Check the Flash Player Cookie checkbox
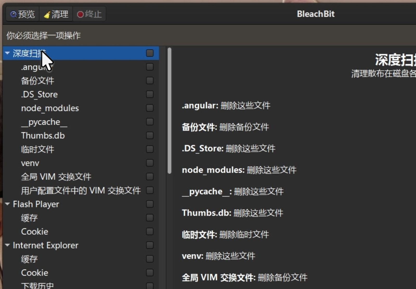 (x=150, y=232)
